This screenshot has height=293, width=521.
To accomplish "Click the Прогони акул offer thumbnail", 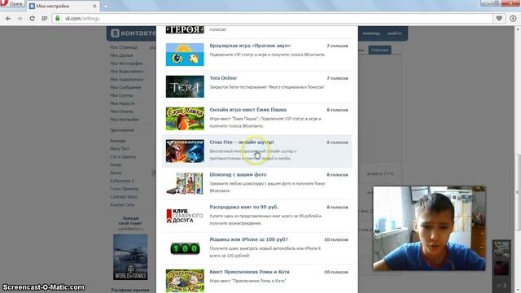I will click(x=185, y=55).
